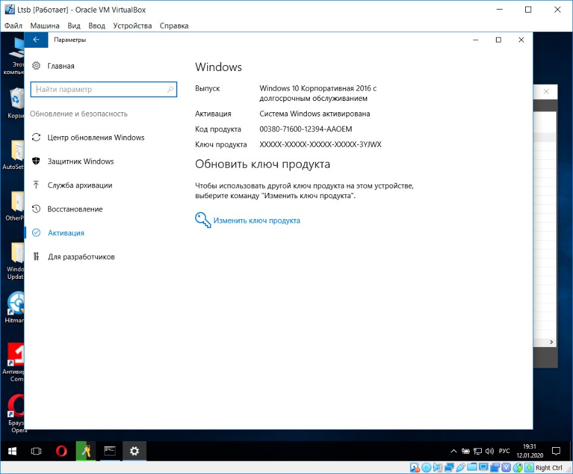
Task: Click the Главная gear icon
Action: [x=36, y=66]
